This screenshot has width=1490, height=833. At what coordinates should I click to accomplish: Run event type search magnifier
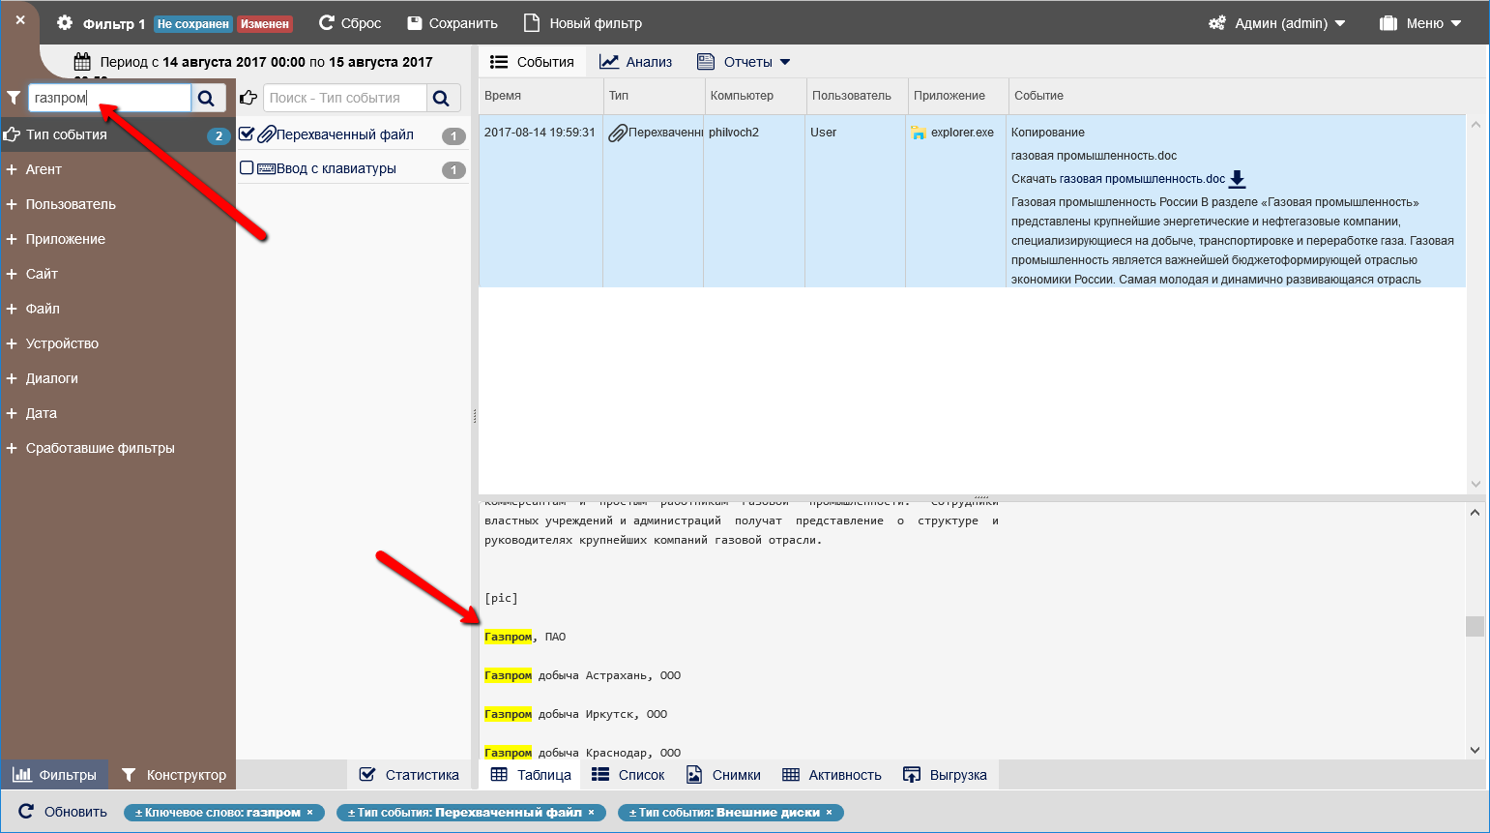pos(443,98)
